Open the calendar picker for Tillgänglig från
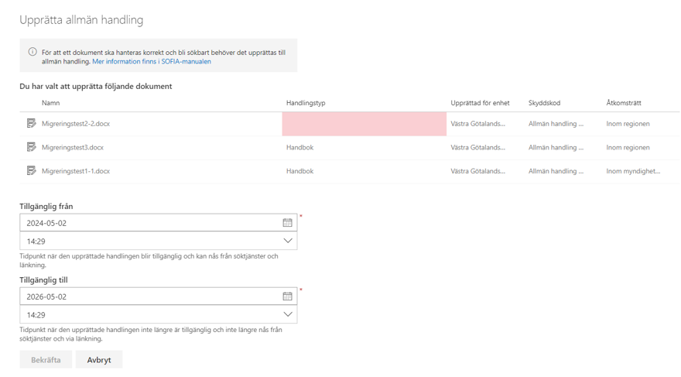Image resolution: width=681 pixels, height=377 pixels. (x=287, y=223)
